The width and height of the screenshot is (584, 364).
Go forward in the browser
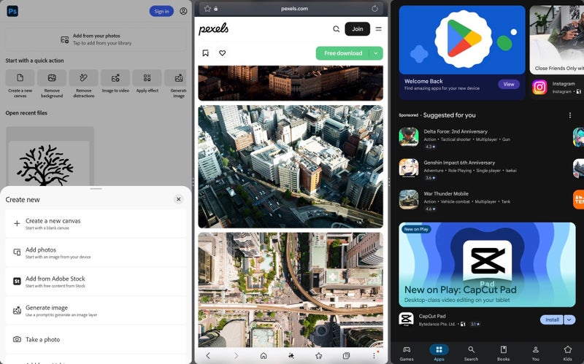[236, 356]
